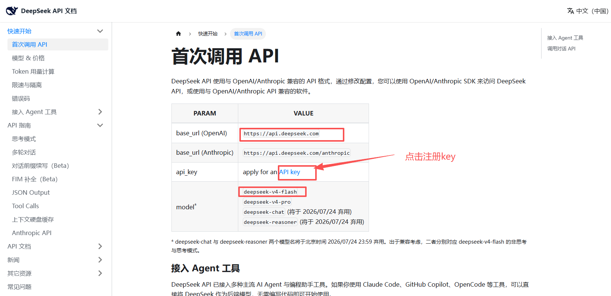Viewport: 611px width, 296px height.
Task: Click the API key hyperlink
Action: (x=289, y=172)
